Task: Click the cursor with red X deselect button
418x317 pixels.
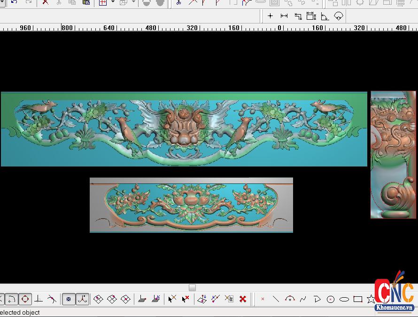Action: point(186,299)
